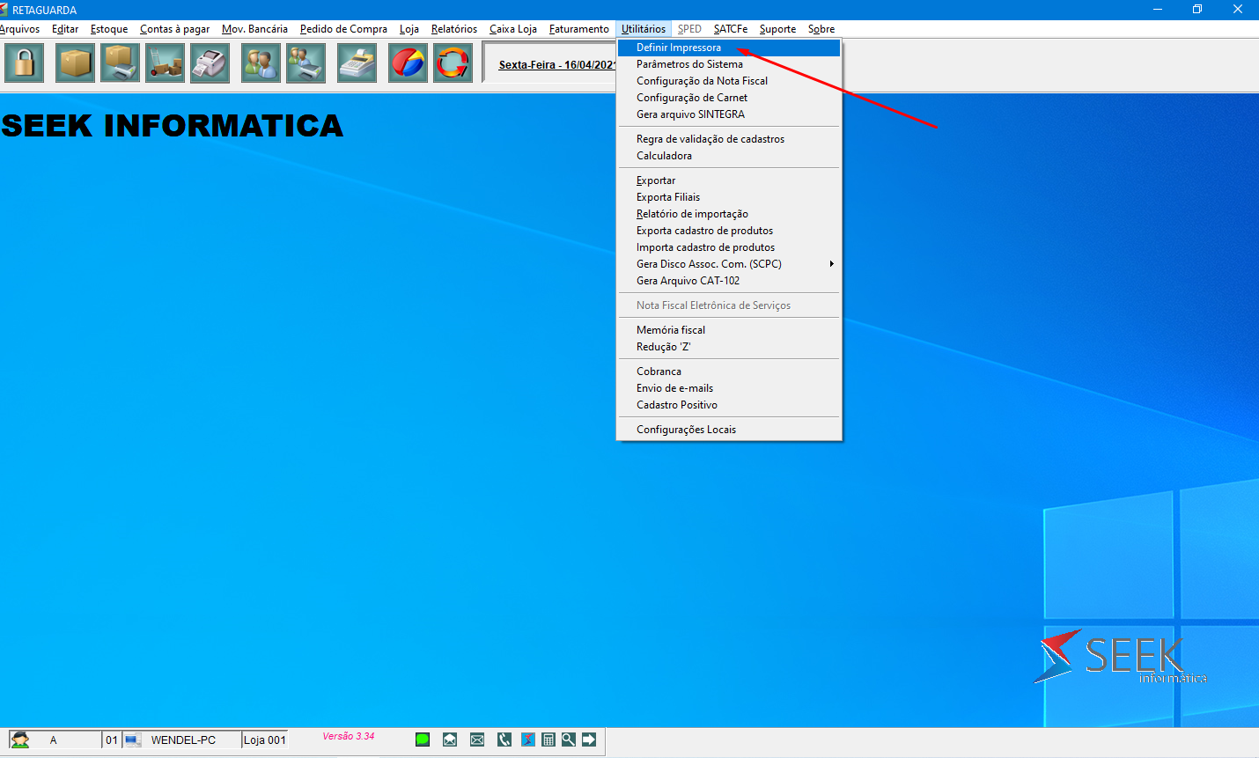
Task: Click the user avatar icon in status bar
Action: pyautogui.click(x=20, y=740)
